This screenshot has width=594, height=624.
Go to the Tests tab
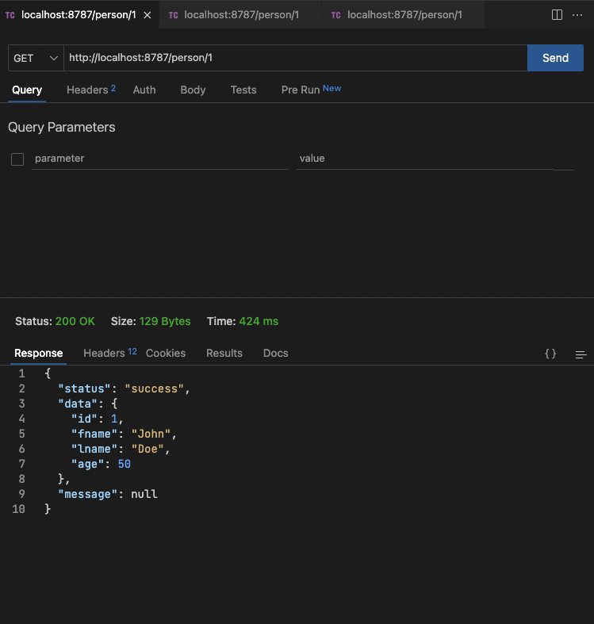pyautogui.click(x=243, y=90)
